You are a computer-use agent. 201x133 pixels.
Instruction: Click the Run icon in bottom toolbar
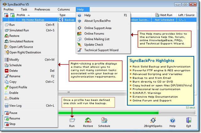72,121
